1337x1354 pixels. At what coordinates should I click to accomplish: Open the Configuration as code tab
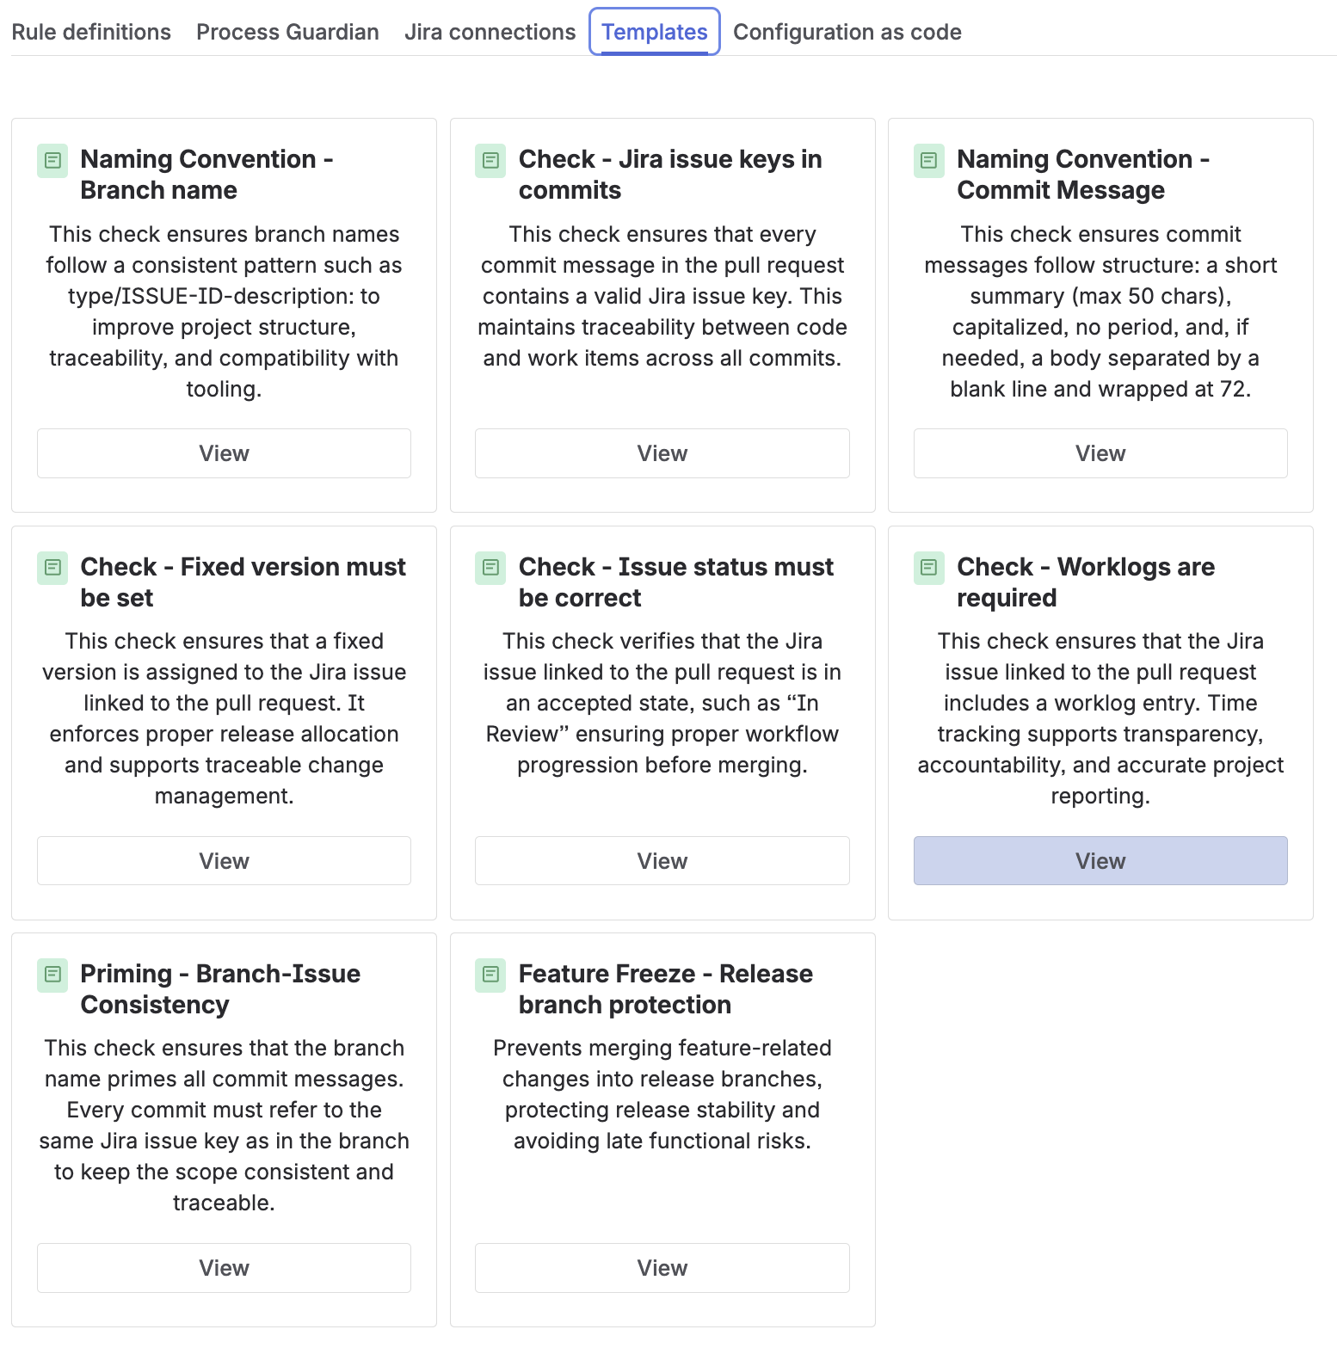pyautogui.click(x=847, y=32)
